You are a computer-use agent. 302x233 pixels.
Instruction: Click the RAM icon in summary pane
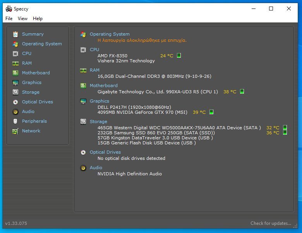tap(83, 70)
